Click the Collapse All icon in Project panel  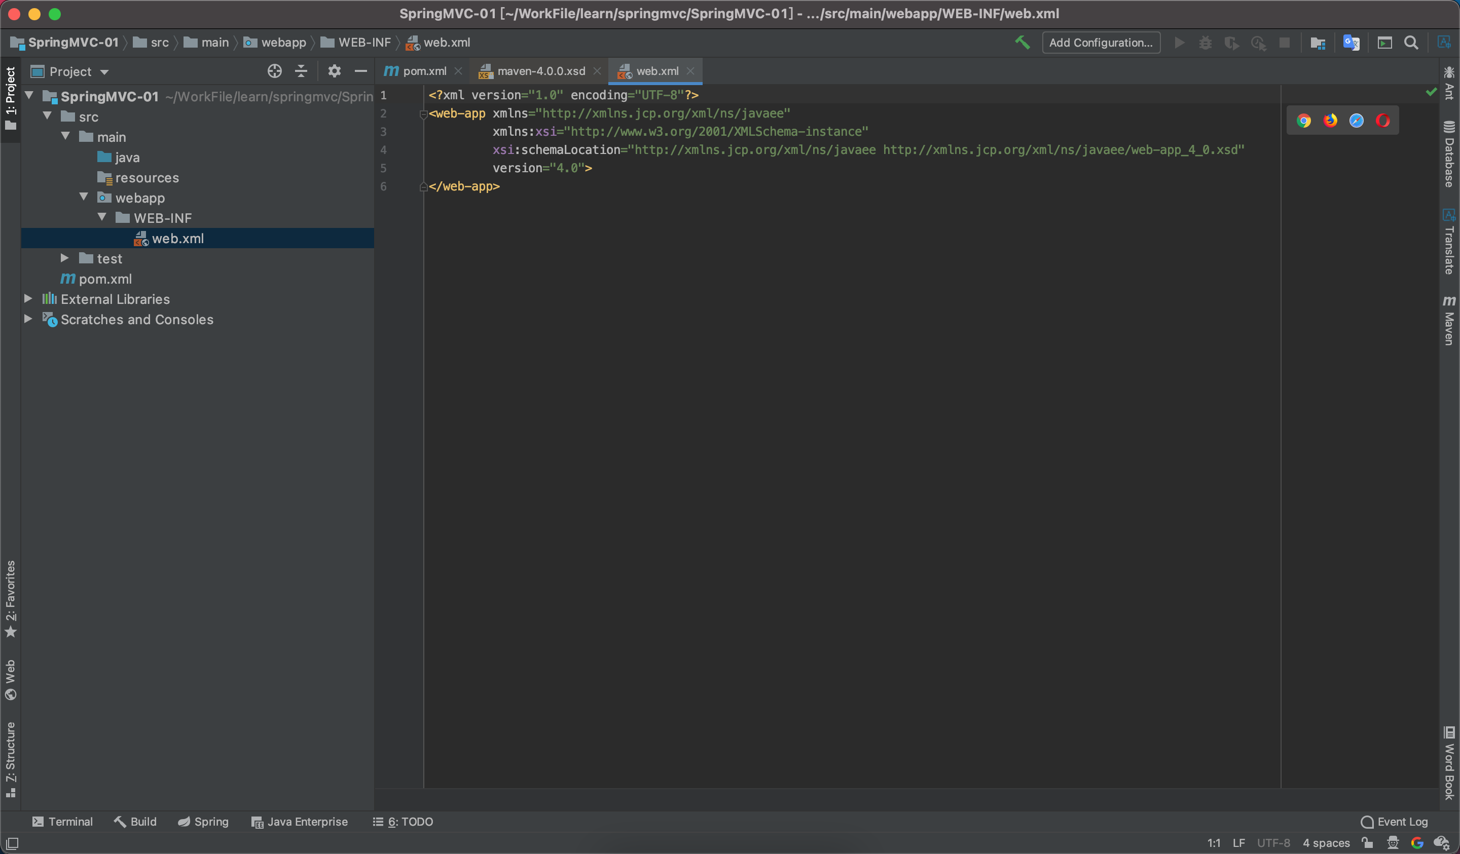(301, 71)
